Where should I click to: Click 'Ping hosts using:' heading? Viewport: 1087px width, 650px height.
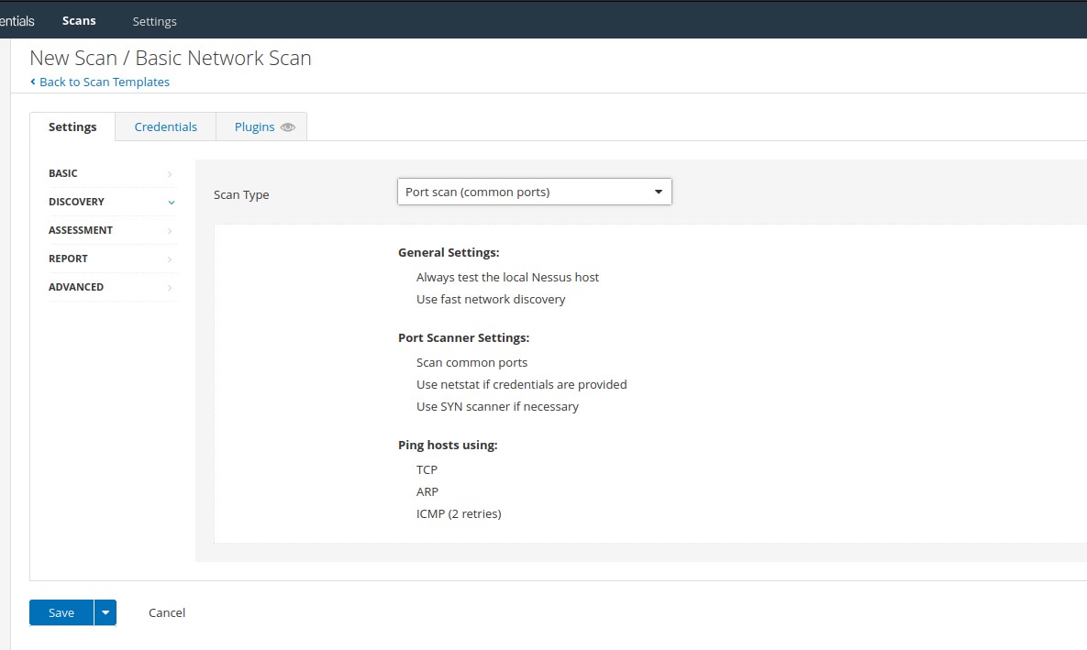(x=448, y=445)
